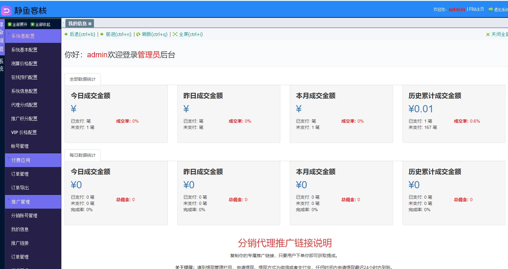Select VIP 价格配置 menu item
Viewport: 508px width, 269px height.
point(24,132)
